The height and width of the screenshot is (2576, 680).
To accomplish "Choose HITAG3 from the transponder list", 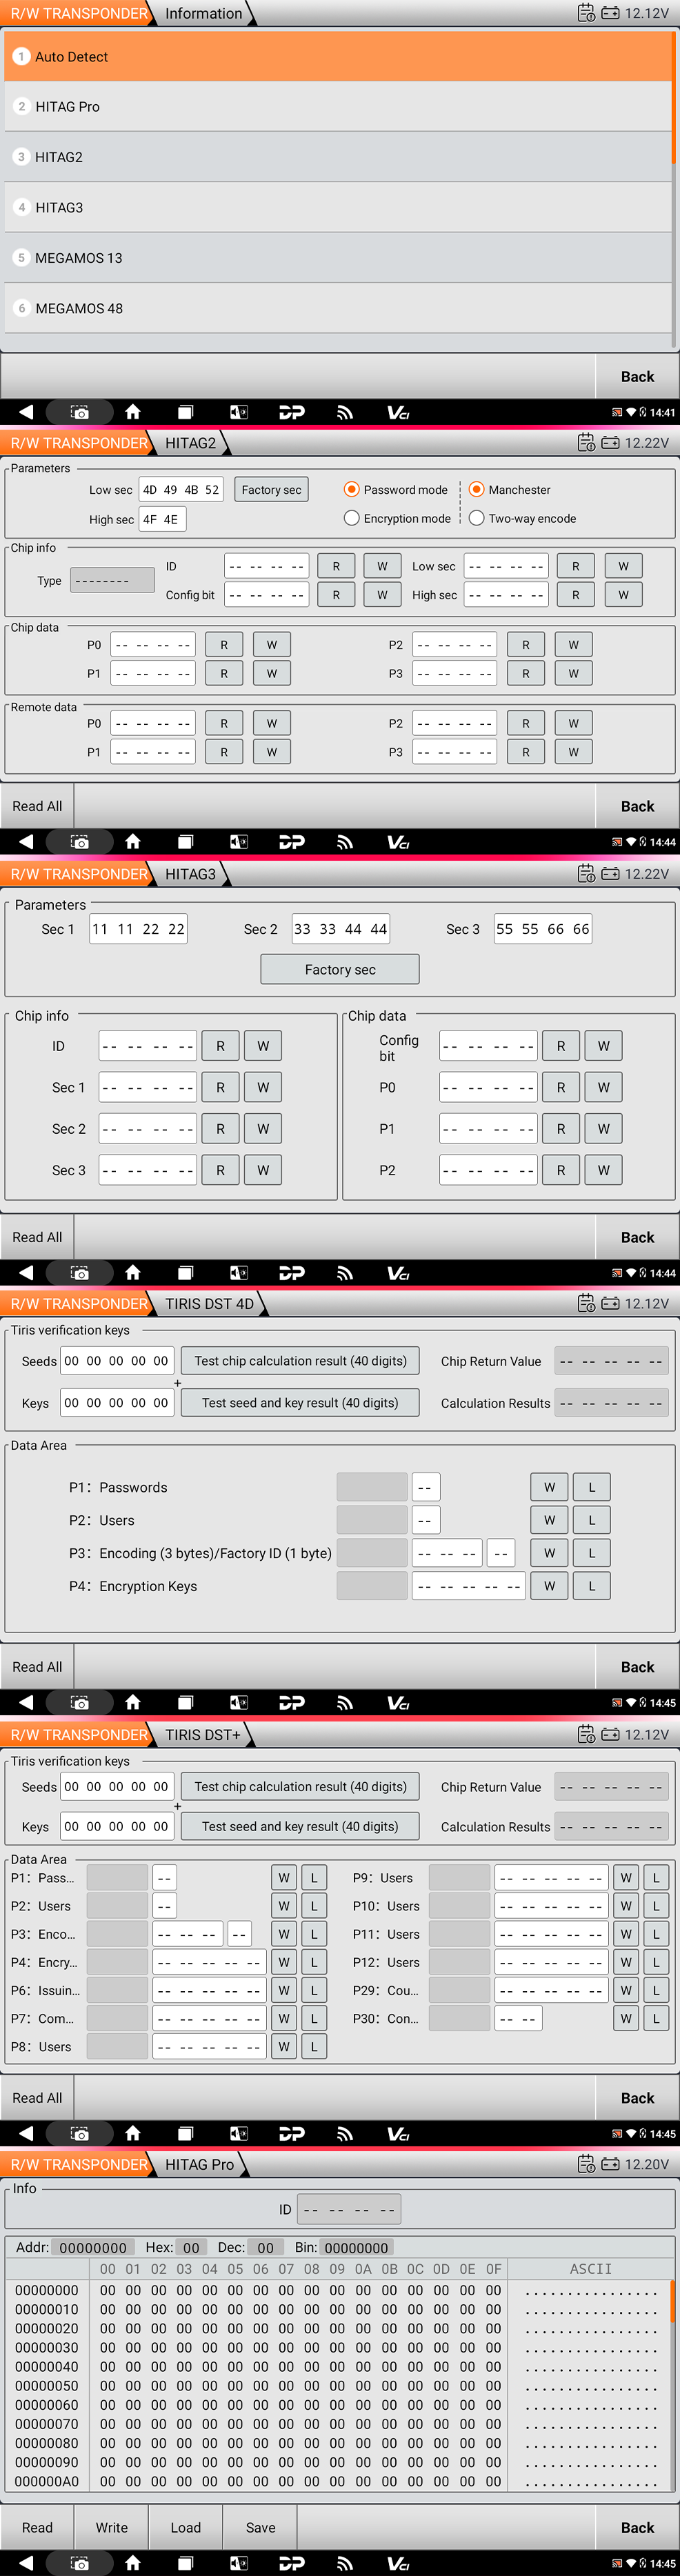I will click(338, 207).
